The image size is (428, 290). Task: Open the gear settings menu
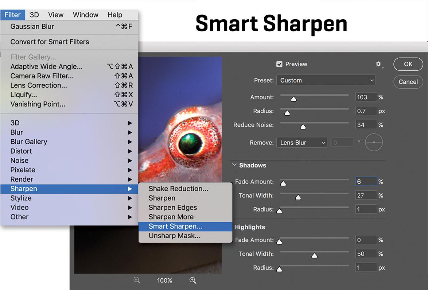pyautogui.click(x=379, y=65)
